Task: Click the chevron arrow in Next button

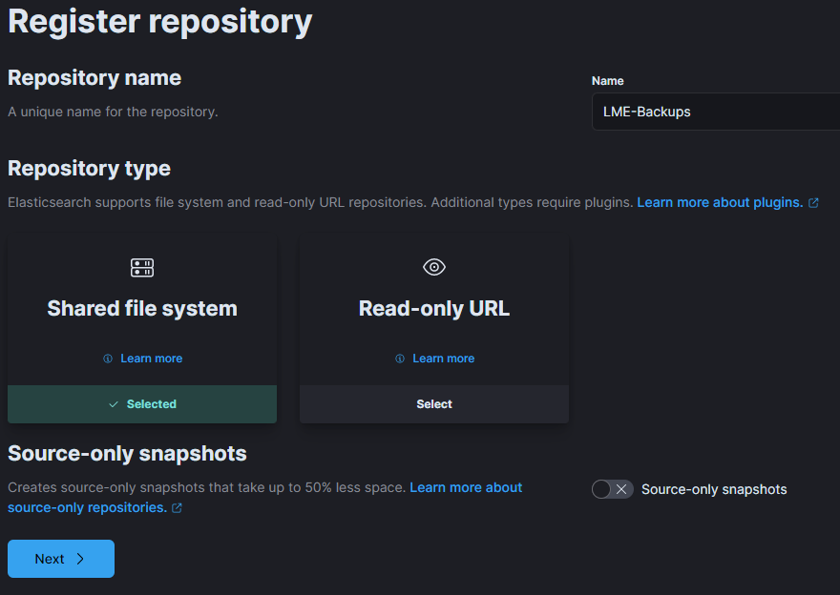Action: (80, 559)
